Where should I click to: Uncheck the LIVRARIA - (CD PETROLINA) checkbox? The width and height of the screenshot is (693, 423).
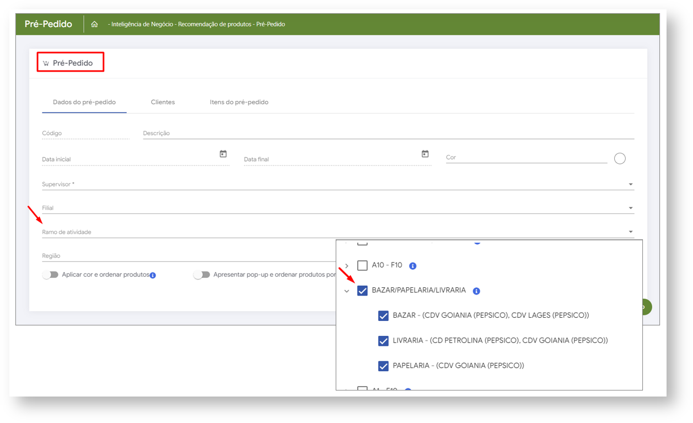[x=383, y=341]
